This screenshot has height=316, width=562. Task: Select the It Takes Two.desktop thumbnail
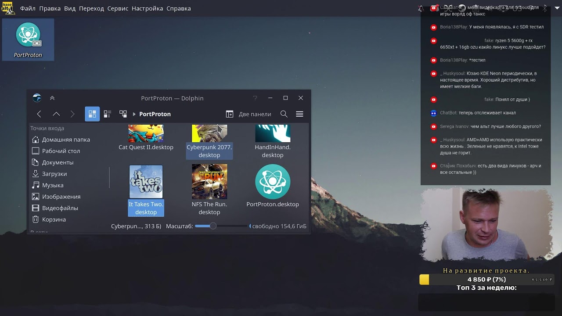tap(146, 182)
